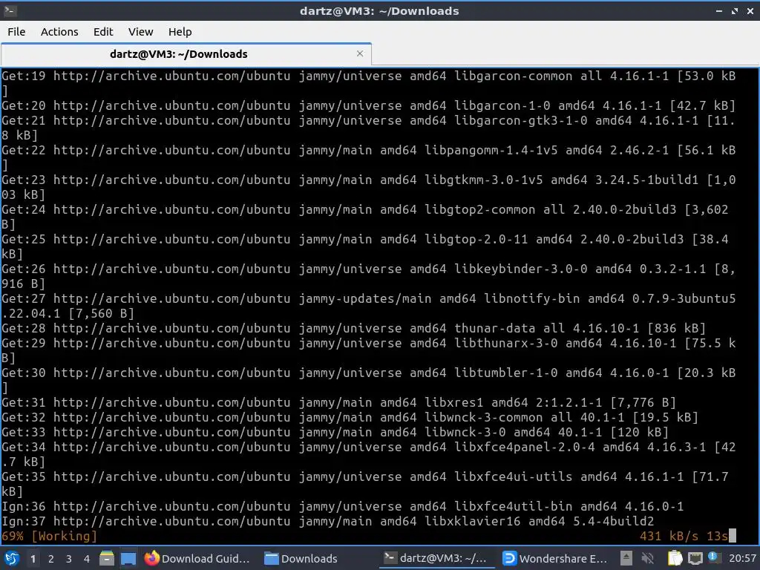760x570 pixels.
Task: Click the clock showing 20:57
Action: pyautogui.click(x=742, y=558)
